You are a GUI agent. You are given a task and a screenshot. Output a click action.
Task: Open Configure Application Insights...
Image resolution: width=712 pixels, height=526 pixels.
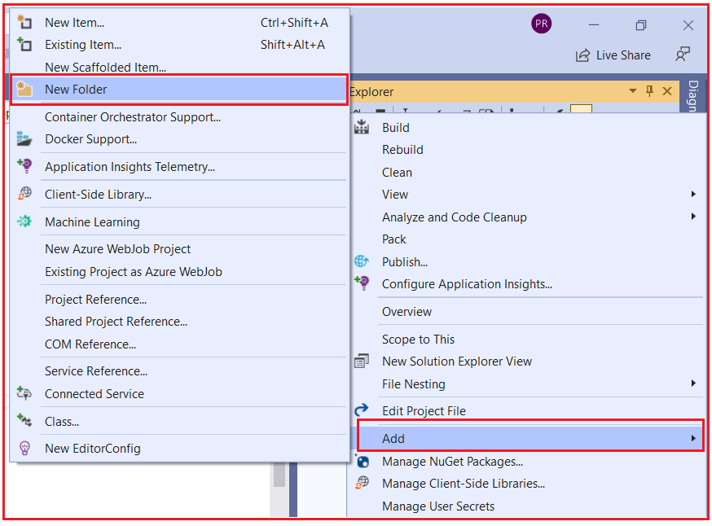pos(528,284)
